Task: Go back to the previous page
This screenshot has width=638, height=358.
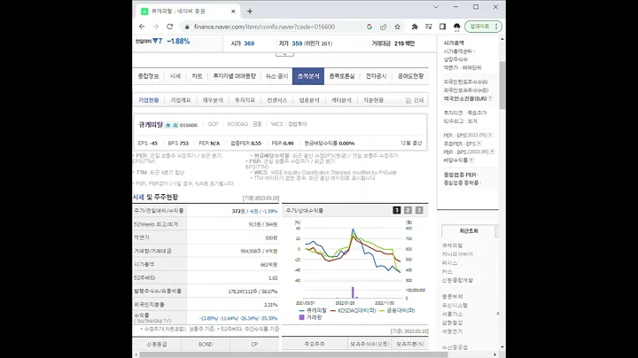Action: pos(142,27)
